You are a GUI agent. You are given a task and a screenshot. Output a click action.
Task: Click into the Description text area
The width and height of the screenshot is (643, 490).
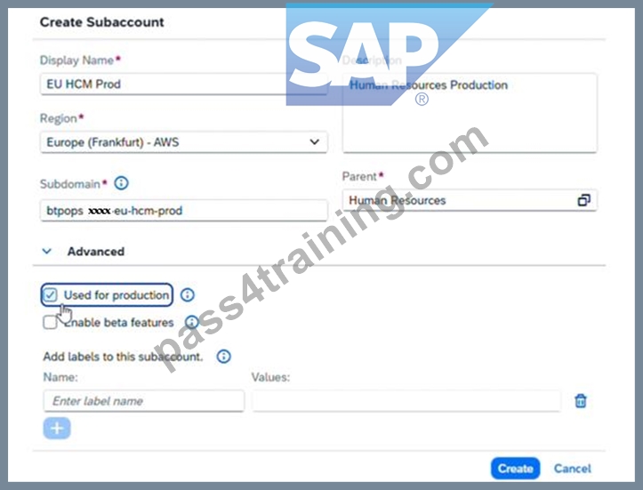(470, 113)
